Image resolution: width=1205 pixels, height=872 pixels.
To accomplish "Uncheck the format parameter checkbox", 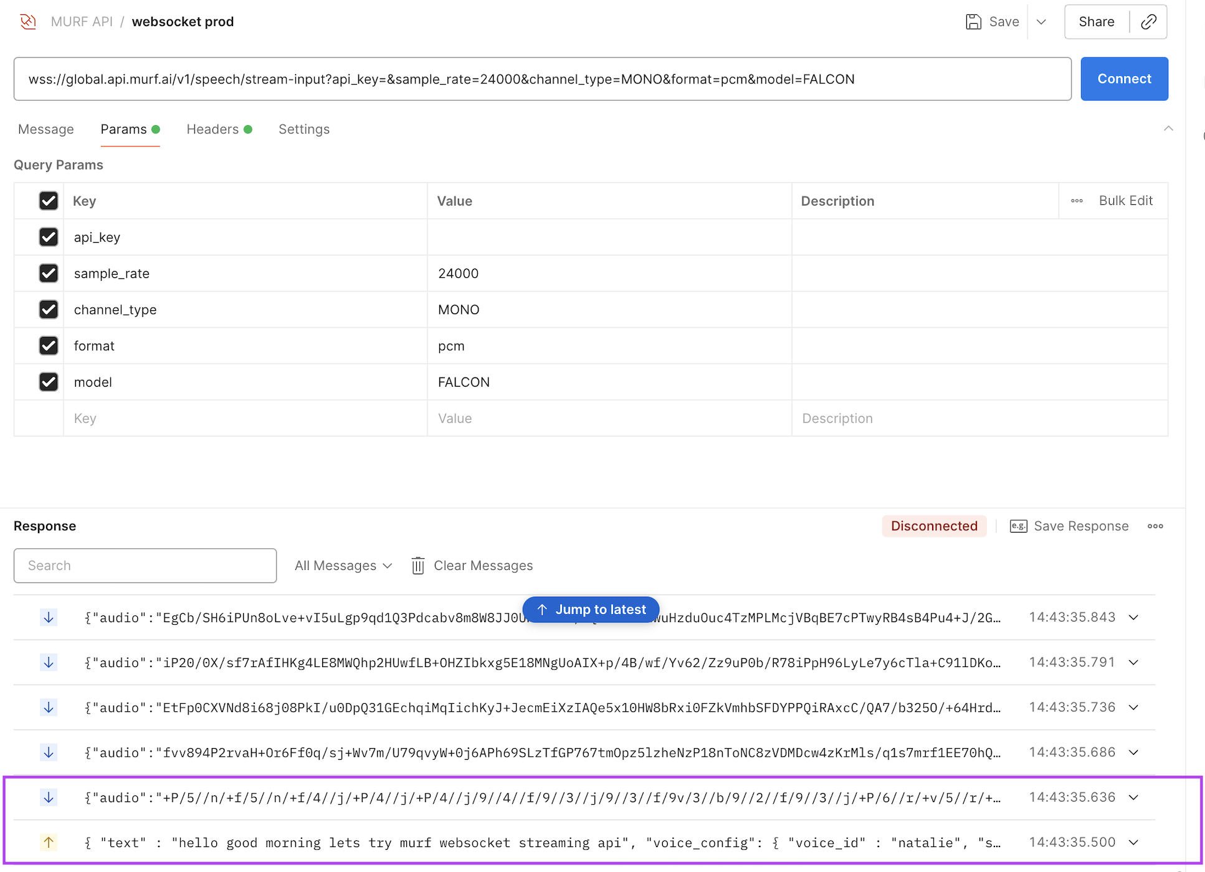I will click(x=49, y=346).
